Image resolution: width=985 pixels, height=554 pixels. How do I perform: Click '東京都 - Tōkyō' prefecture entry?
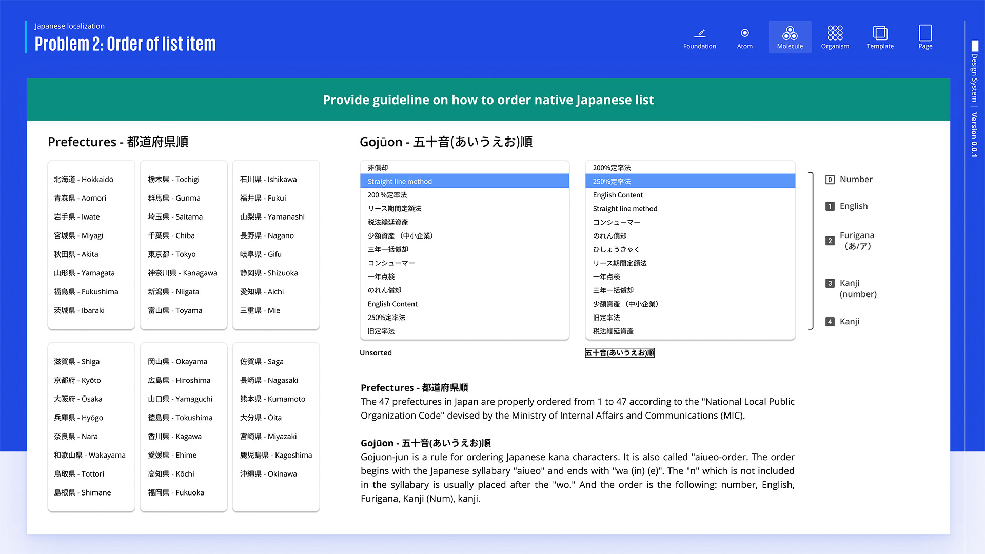coord(172,254)
